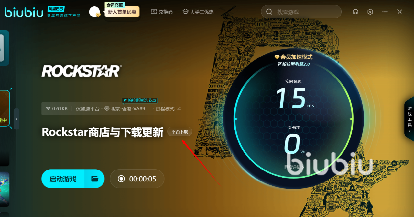This screenshot has height=217, width=414.
Task: Click the biubiu logo
Action: [24, 12]
